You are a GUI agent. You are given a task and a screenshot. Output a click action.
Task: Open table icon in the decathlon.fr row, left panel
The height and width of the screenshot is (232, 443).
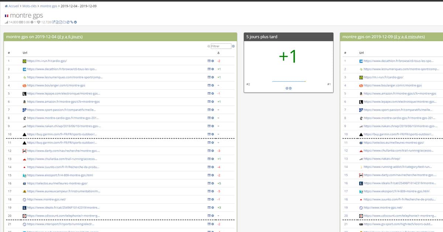pos(209,69)
